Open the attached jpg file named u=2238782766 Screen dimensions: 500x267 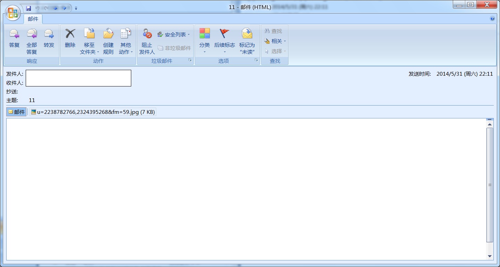tap(93, 112)
